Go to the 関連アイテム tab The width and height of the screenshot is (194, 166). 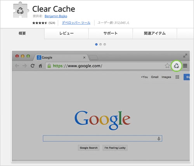154,33
